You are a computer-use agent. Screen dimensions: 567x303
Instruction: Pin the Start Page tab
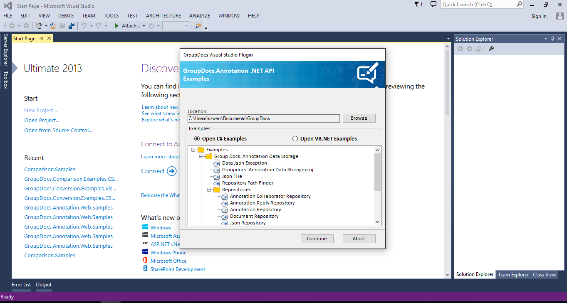(x=42, y=38)
